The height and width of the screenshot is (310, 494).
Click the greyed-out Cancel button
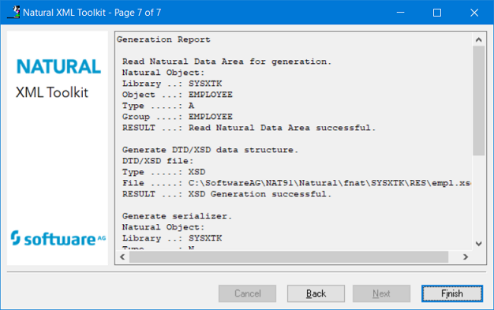[247, 293]
